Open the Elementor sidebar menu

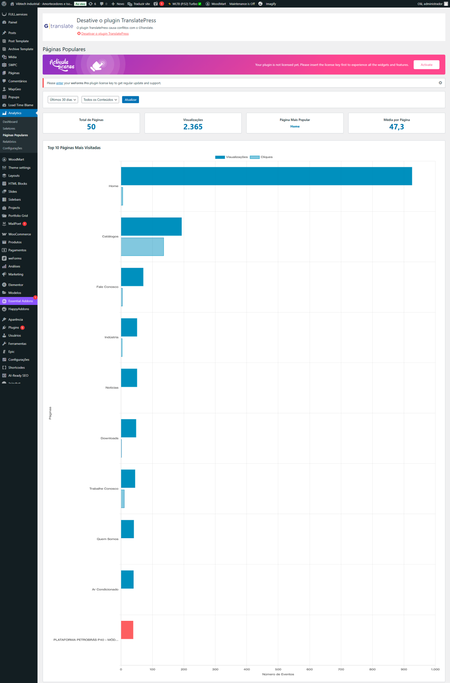(x=15, y=285)
